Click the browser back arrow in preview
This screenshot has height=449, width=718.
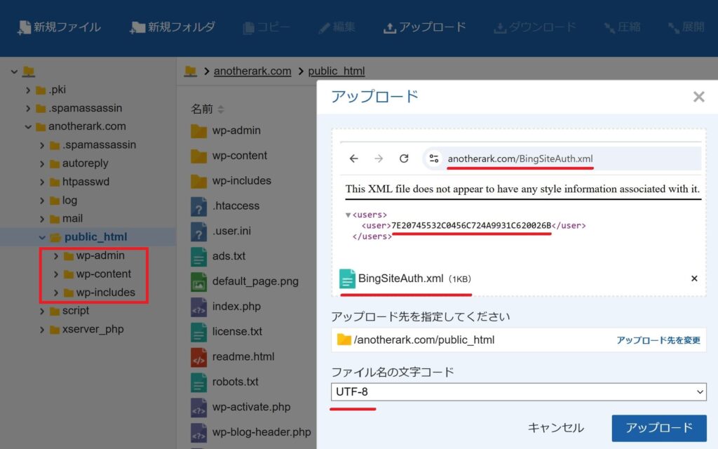[353, 159]
